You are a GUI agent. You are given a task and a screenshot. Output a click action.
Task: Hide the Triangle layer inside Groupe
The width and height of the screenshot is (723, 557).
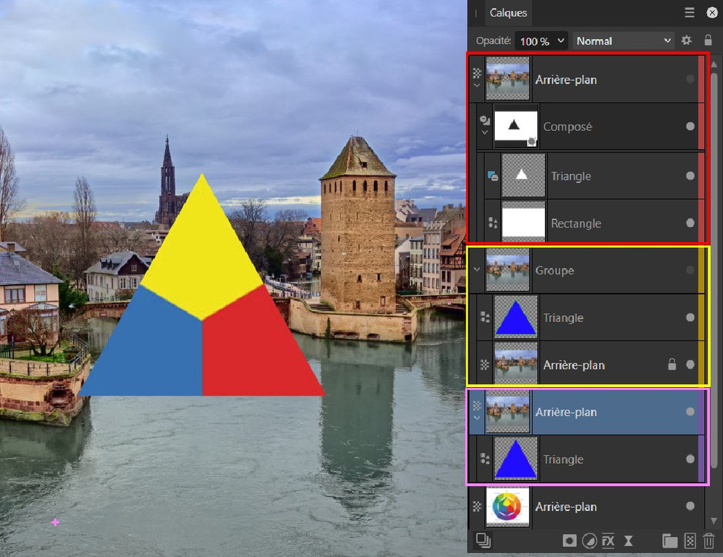[690, 317]
